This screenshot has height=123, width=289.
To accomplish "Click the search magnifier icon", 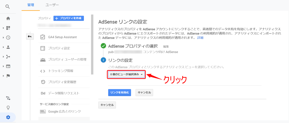I will coord(8,7).
